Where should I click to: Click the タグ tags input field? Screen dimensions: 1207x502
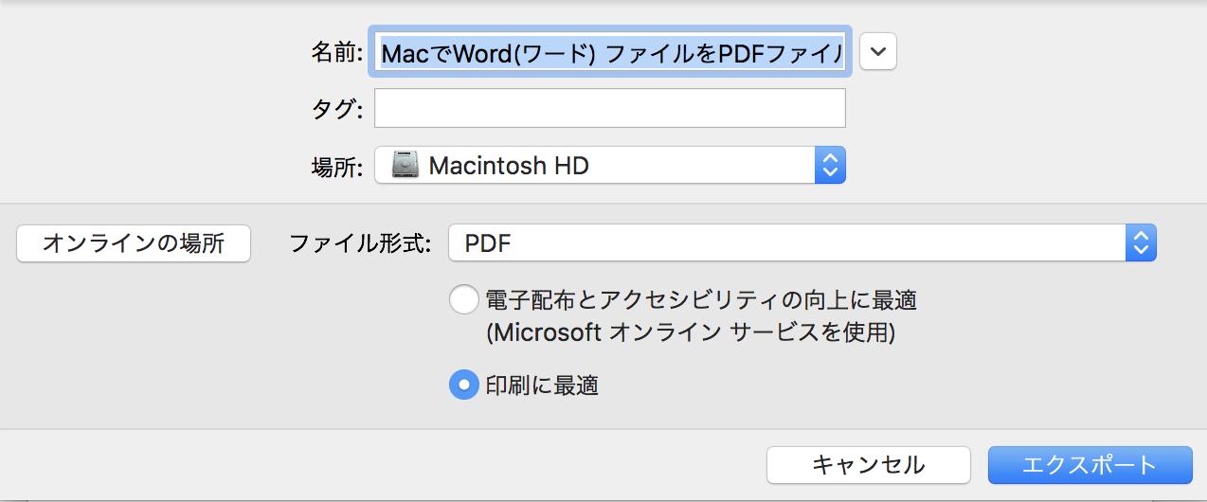pos(610,109)
